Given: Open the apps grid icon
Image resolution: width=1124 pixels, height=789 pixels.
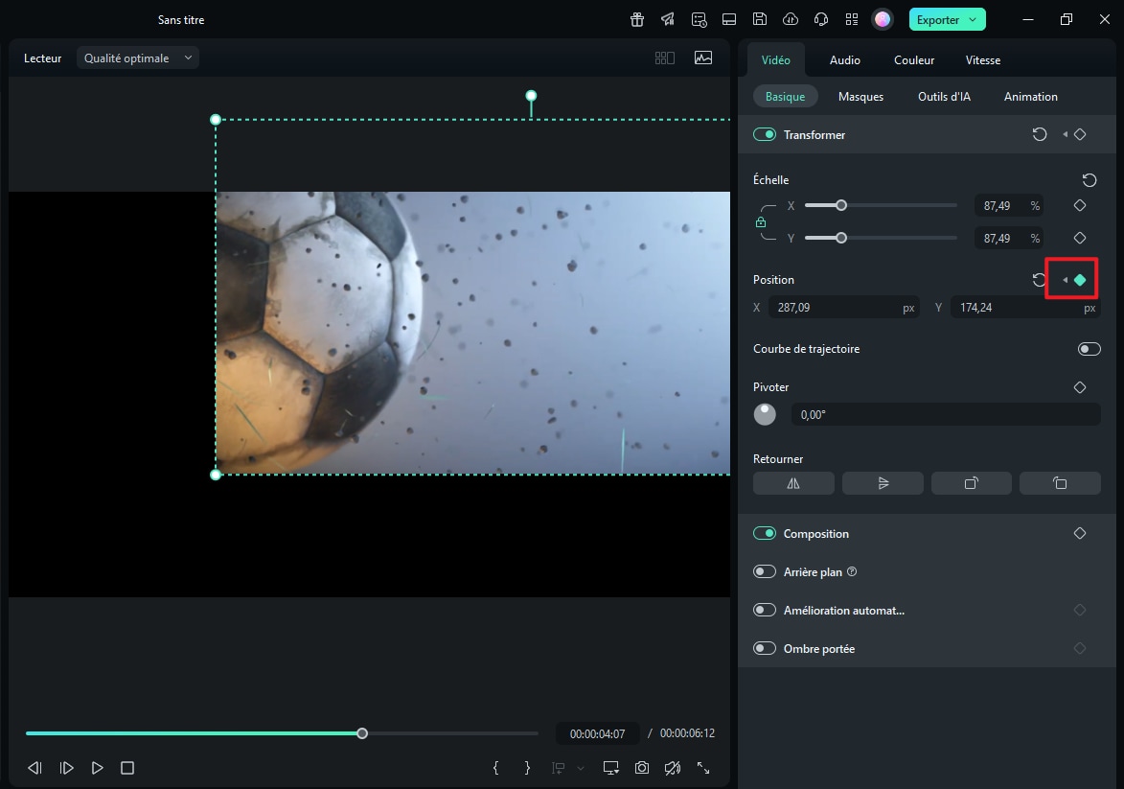Looking at the screenshot, I should (x=852, y=19).
